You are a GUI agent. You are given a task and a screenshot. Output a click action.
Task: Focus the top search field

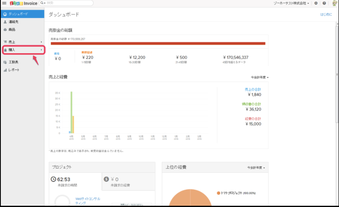point(69,3)
